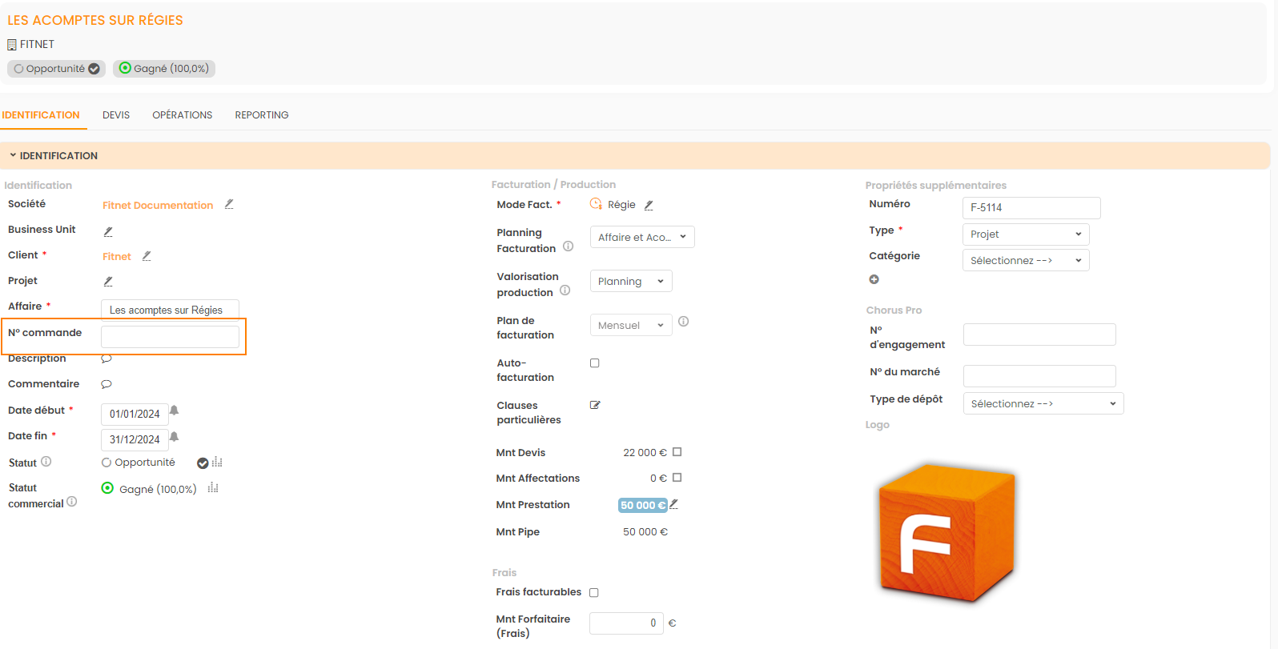
Task: Edit Mnt Prestation with pencil icon
Action: point(674,504)
